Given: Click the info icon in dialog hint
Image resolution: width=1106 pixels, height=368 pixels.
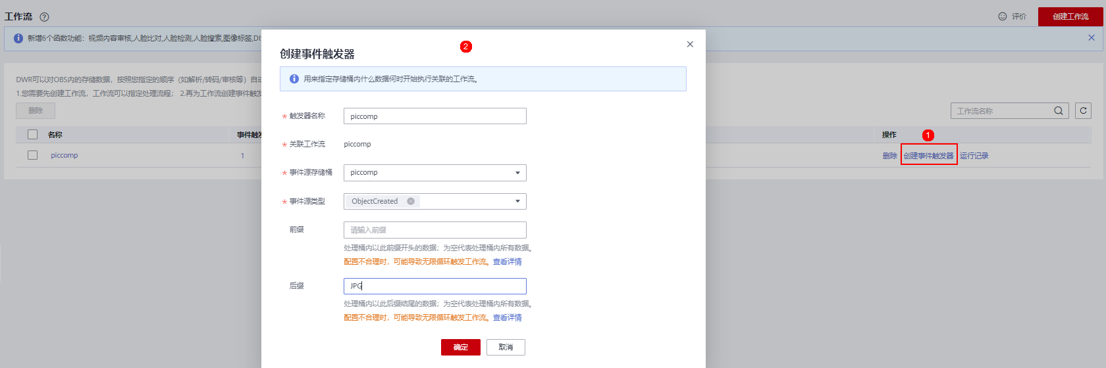Looking at the screenshot, I should point(294,79).
